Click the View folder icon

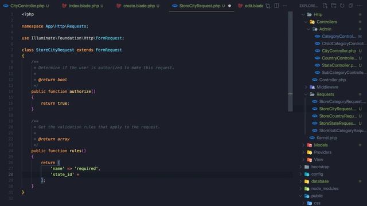coord(310,160)
